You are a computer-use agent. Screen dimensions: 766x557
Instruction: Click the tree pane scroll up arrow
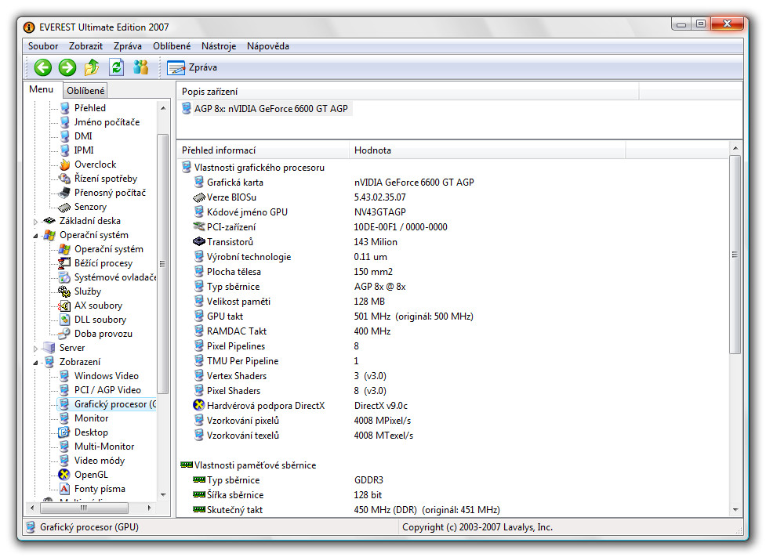[163, 108]
